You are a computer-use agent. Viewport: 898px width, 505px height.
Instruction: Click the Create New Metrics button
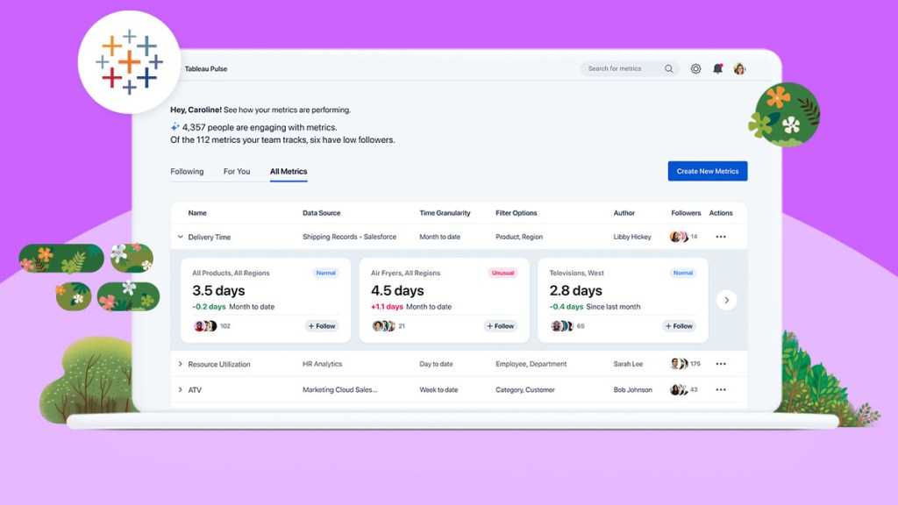click(707, 171)
